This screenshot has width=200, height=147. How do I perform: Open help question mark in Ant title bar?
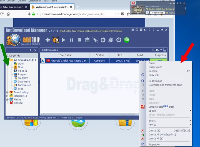coord(154,30)
